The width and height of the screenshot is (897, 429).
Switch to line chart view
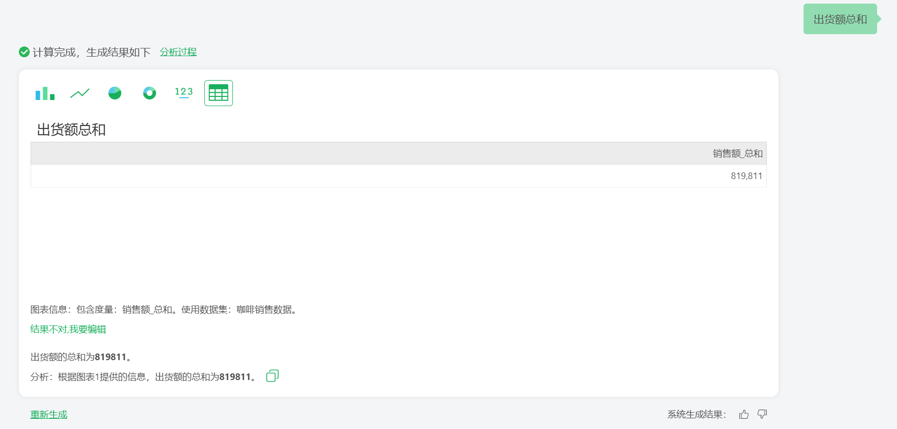pos(80,93)
